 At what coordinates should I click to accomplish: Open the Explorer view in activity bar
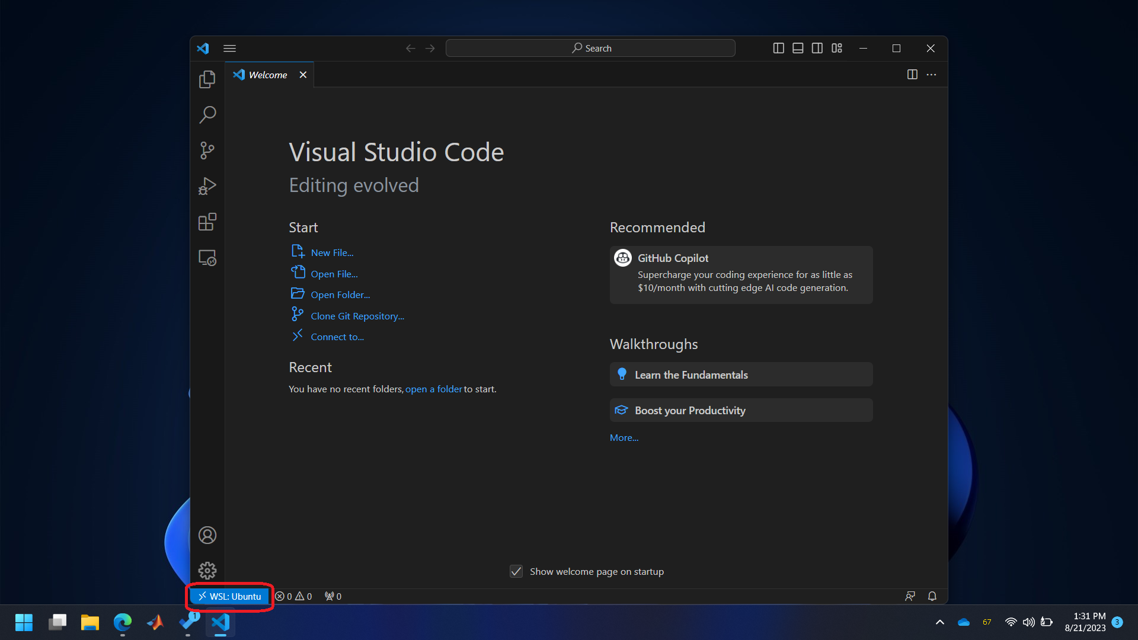207,79
